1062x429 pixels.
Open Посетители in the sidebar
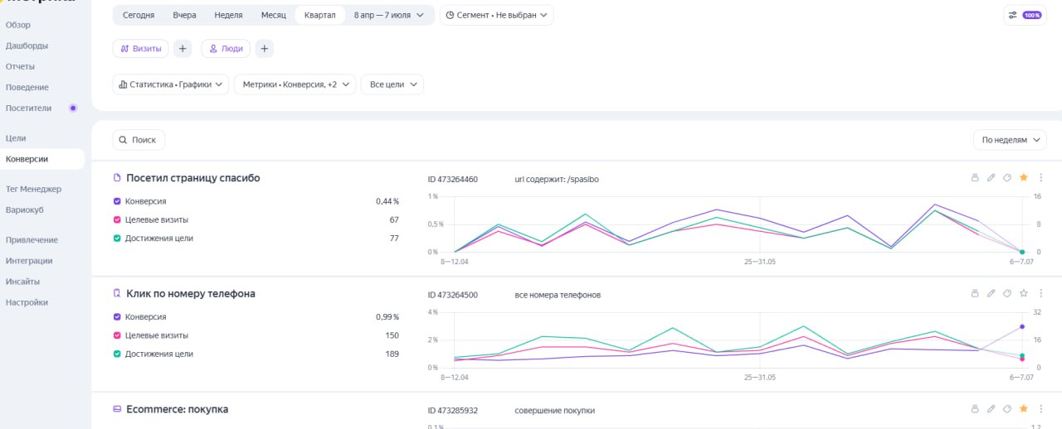[x=28, y=108]
